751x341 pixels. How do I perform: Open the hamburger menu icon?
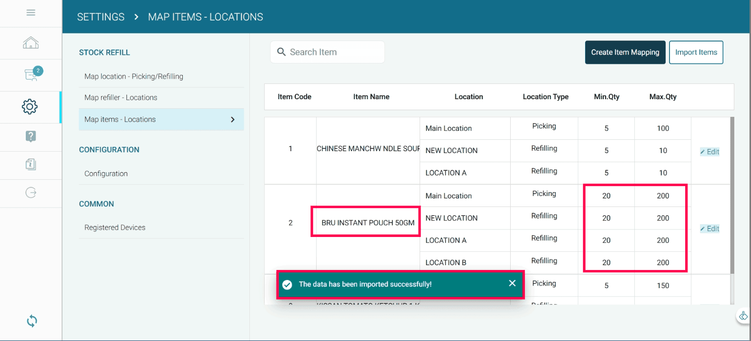coord(31,12)
